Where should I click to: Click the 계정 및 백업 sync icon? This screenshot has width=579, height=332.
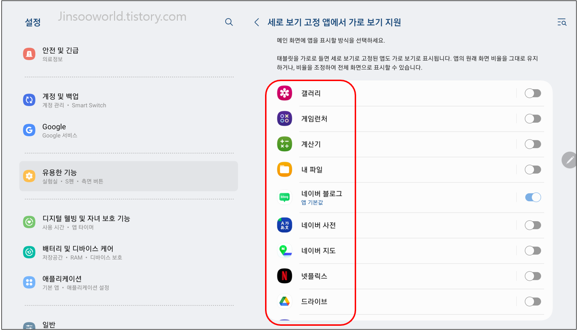click(x=29, y=100)
